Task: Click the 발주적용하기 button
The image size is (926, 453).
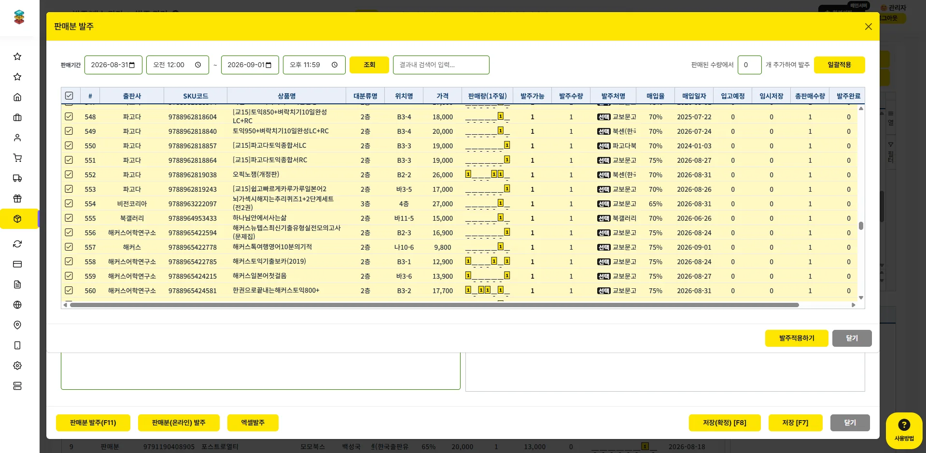Action: (x=797, y=338)
